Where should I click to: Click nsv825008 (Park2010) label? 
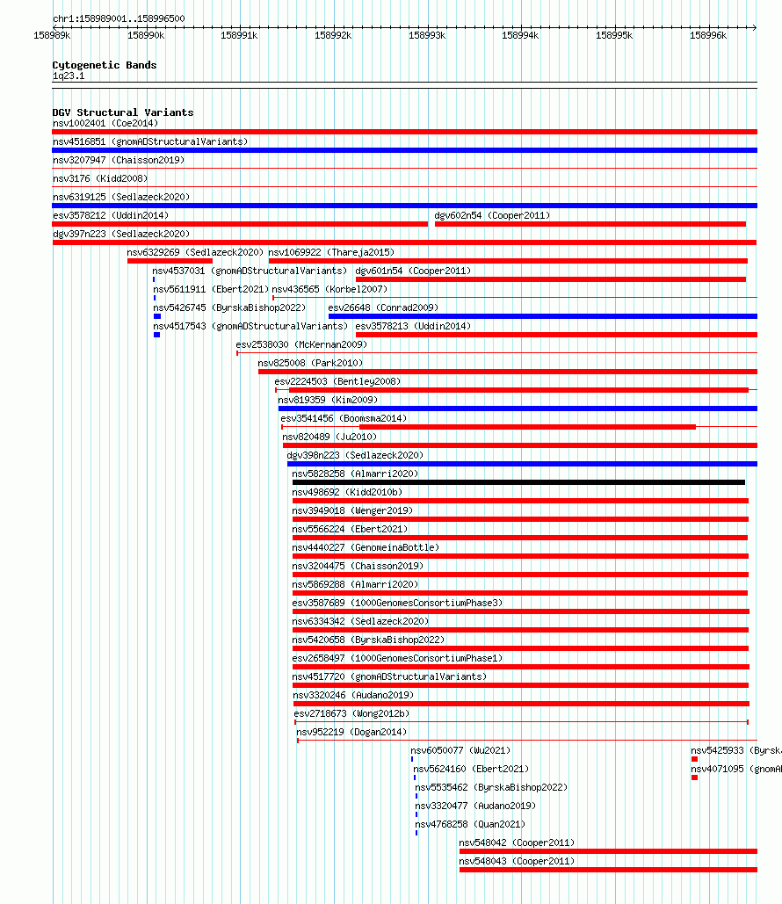pyautogui.click(x=310, y=363)
